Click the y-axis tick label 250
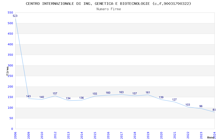The image size is (217, 140). click(x=10, y=76)
